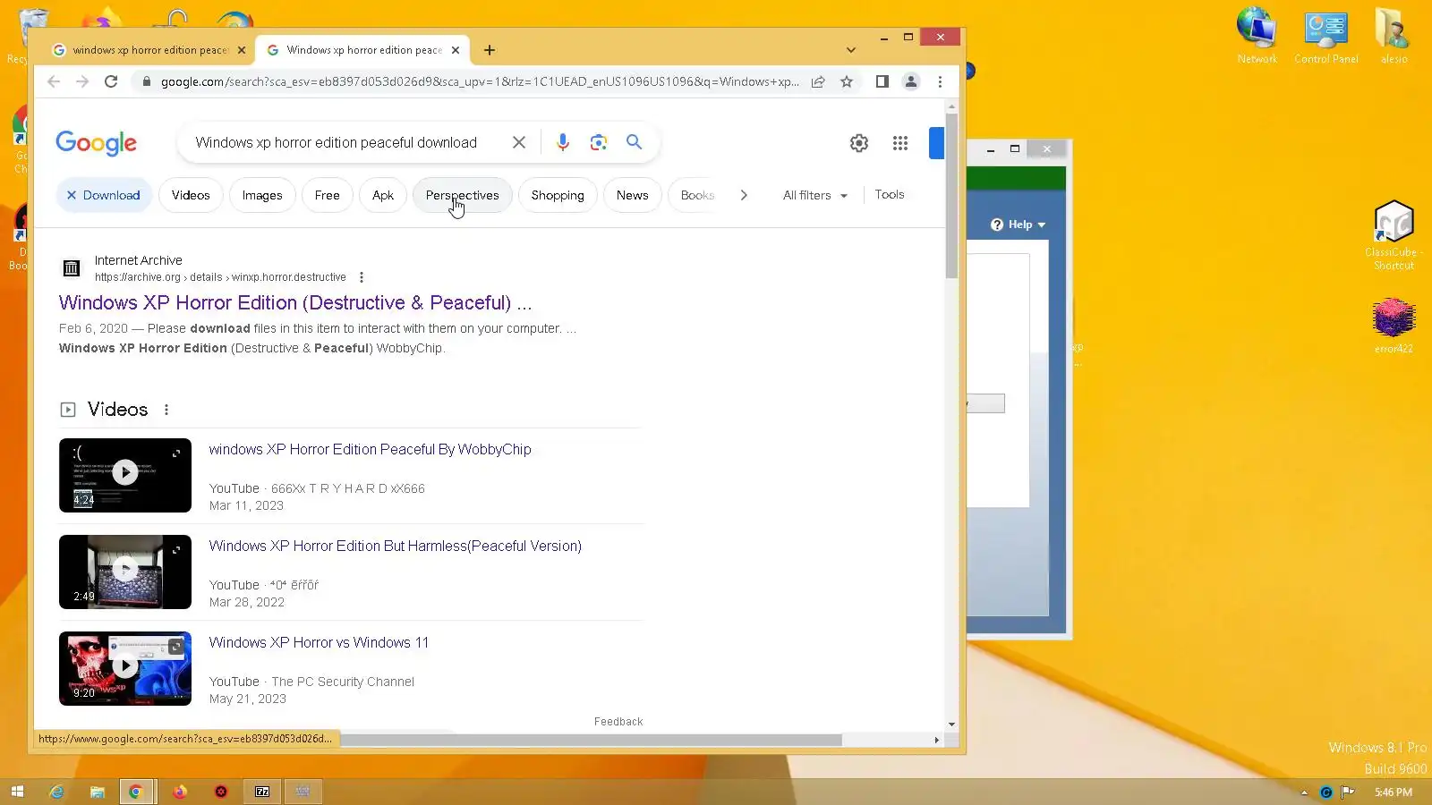Switch to News results
This screenshot has height=805, width=1432.
[x=633, y=195]
